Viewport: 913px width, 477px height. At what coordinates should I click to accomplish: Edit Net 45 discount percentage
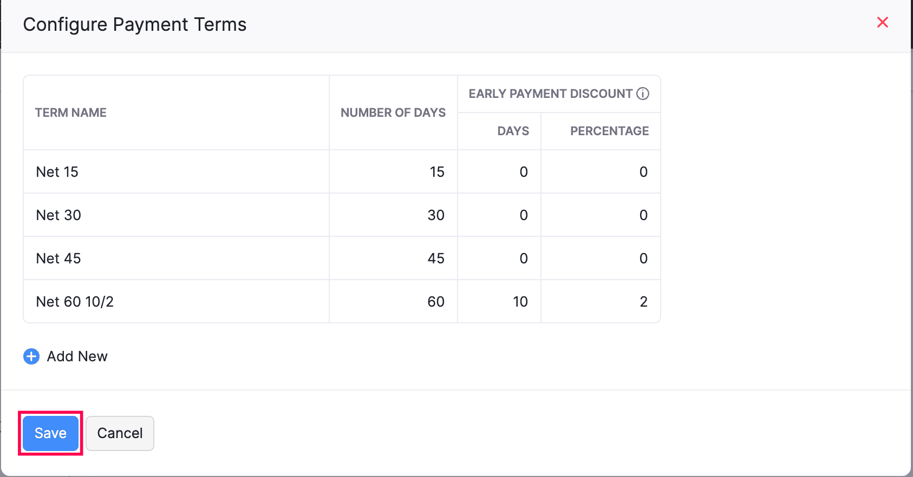point(601,259)
